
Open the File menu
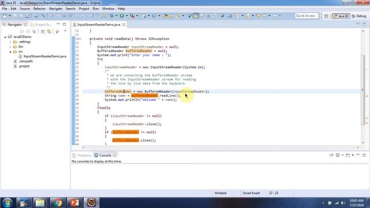pyautogui.click(x=5, y=9)
